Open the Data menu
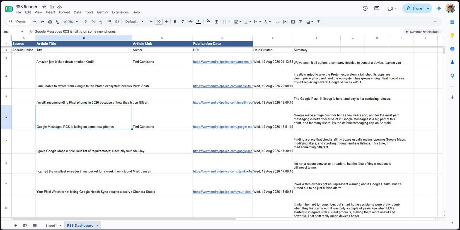The height and width of the screenshot is (230, 460). tap(78, 12)
